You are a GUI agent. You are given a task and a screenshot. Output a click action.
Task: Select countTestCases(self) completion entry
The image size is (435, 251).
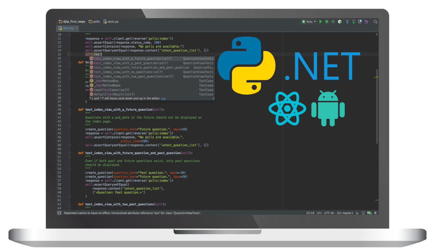152,90
